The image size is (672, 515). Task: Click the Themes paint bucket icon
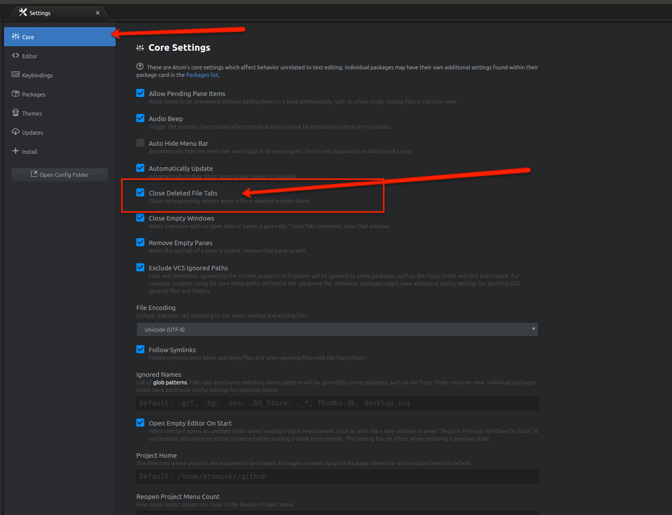click(16, 113)
